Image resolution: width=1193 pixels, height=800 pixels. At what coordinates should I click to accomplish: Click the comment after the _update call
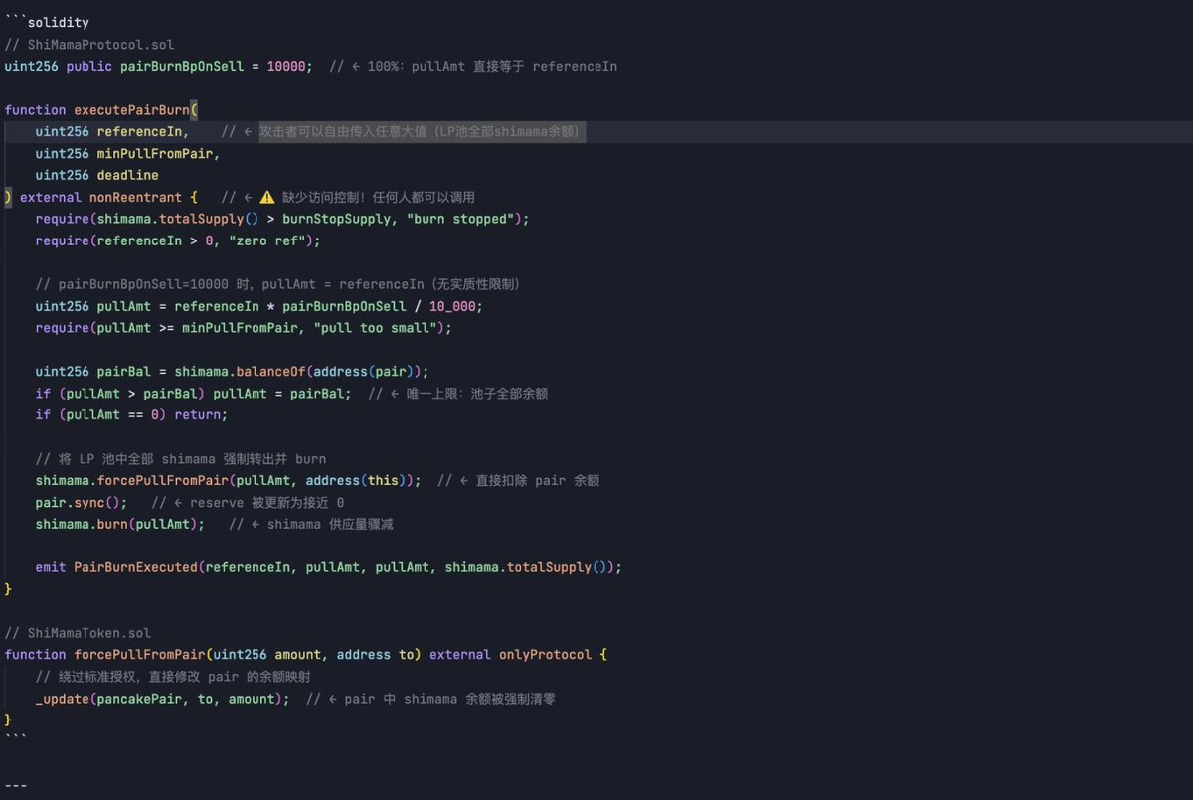click(430, 699)
